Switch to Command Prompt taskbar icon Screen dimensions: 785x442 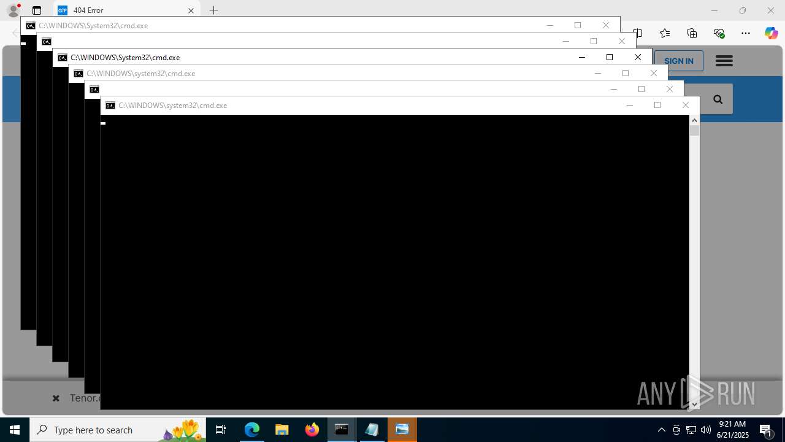[x=342, y=430]
